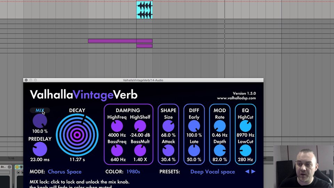Click the EQ HighCut knob

tap(245, 126)
